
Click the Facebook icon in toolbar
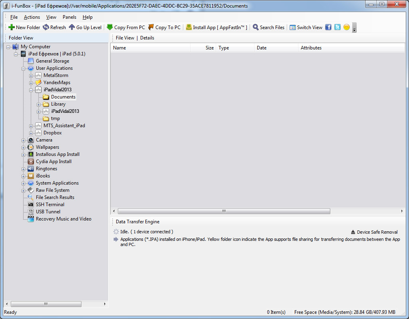tap(328, 27)
